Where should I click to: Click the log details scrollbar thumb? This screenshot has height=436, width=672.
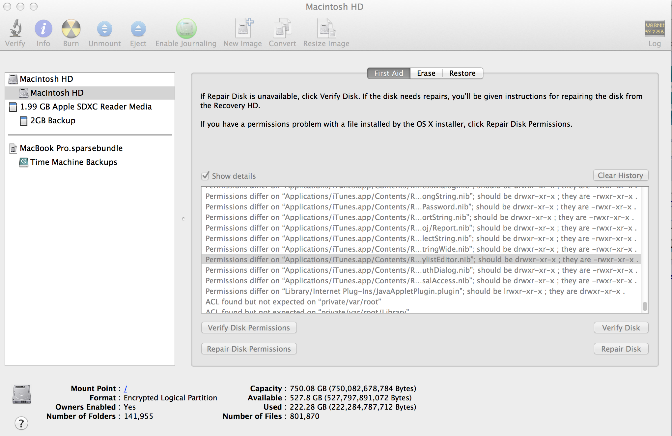click(645, 306)
